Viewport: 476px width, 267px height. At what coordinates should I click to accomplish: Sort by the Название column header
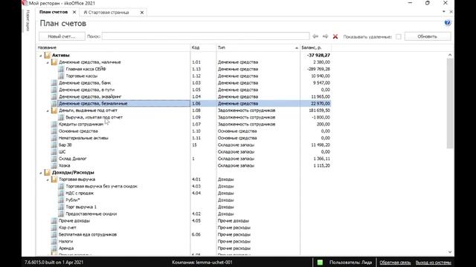click(x=113, y=47)
